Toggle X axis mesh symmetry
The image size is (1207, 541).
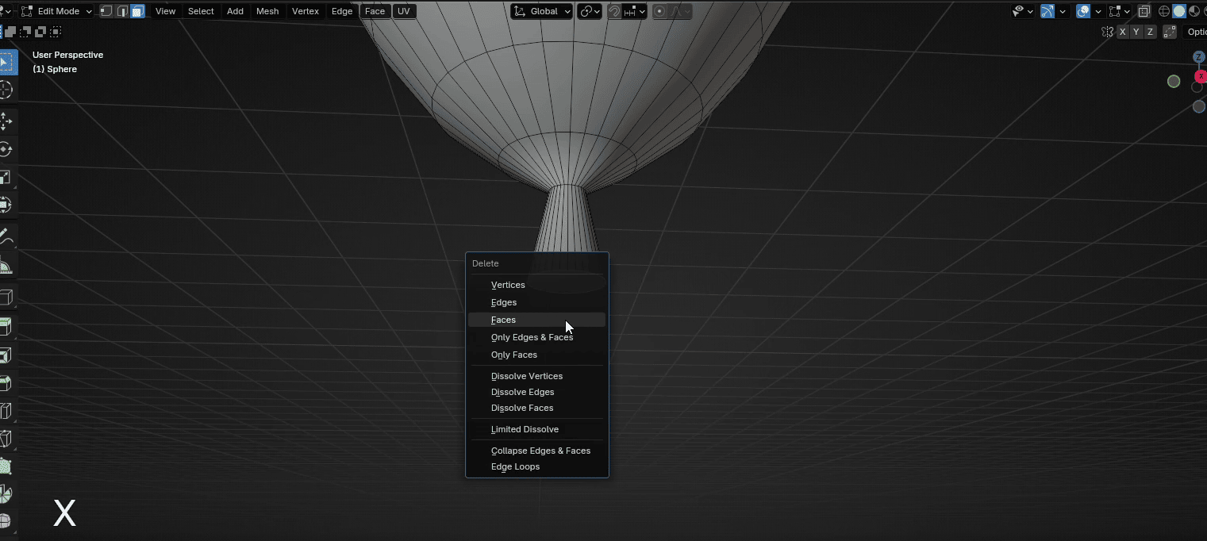point(1122,32)
